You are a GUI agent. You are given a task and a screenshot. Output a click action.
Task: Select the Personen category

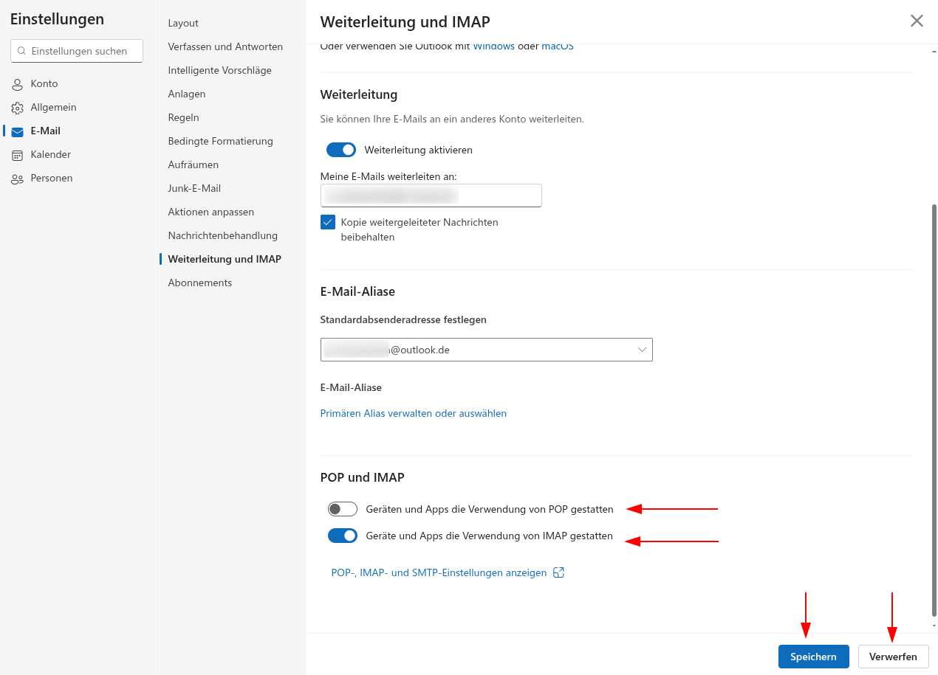(x=51, y=178)
